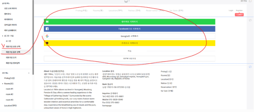Click Location(위치) link in footer
Image resolution: width=254 pixels, height=112 pixels.
click(x=167, y=79)
